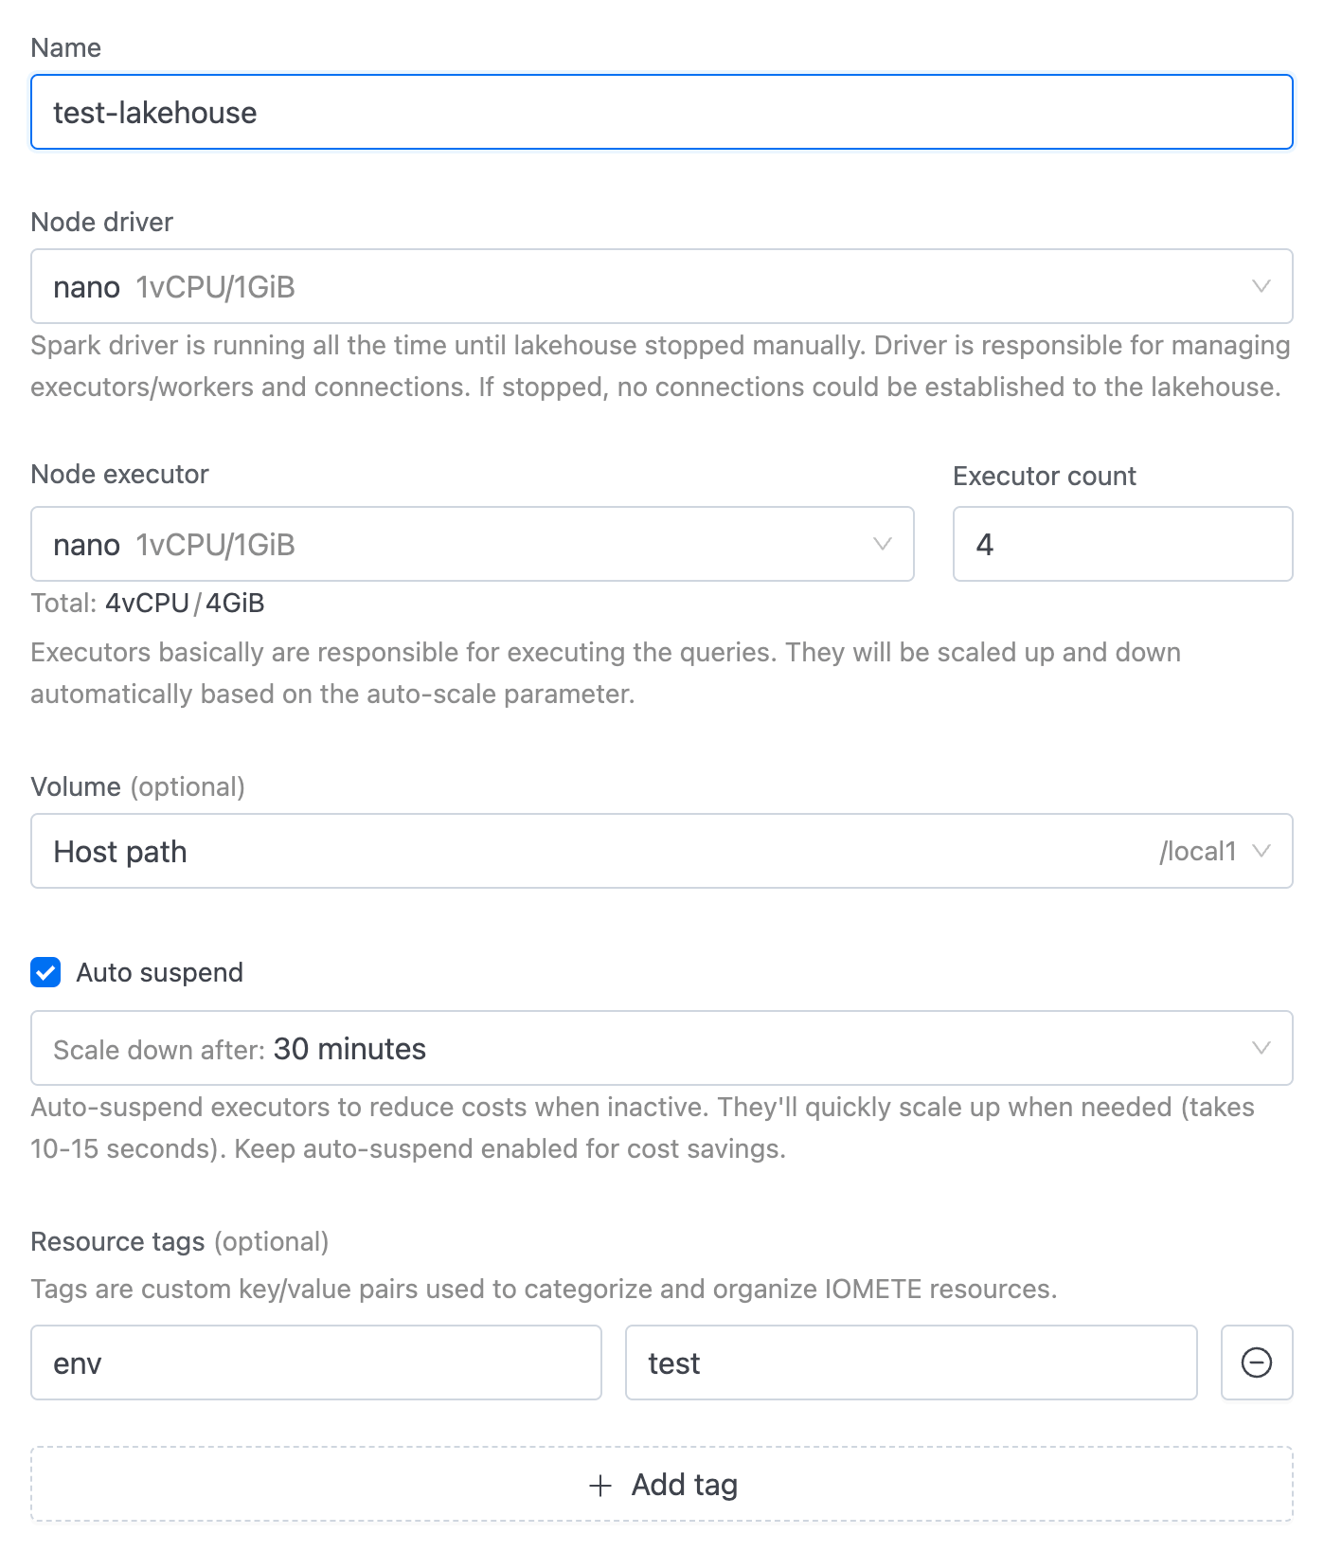The height and width of the screenshot is (1552, 1324).
Task: Click the remove tag minus icon
Action: [1256, 1363]
